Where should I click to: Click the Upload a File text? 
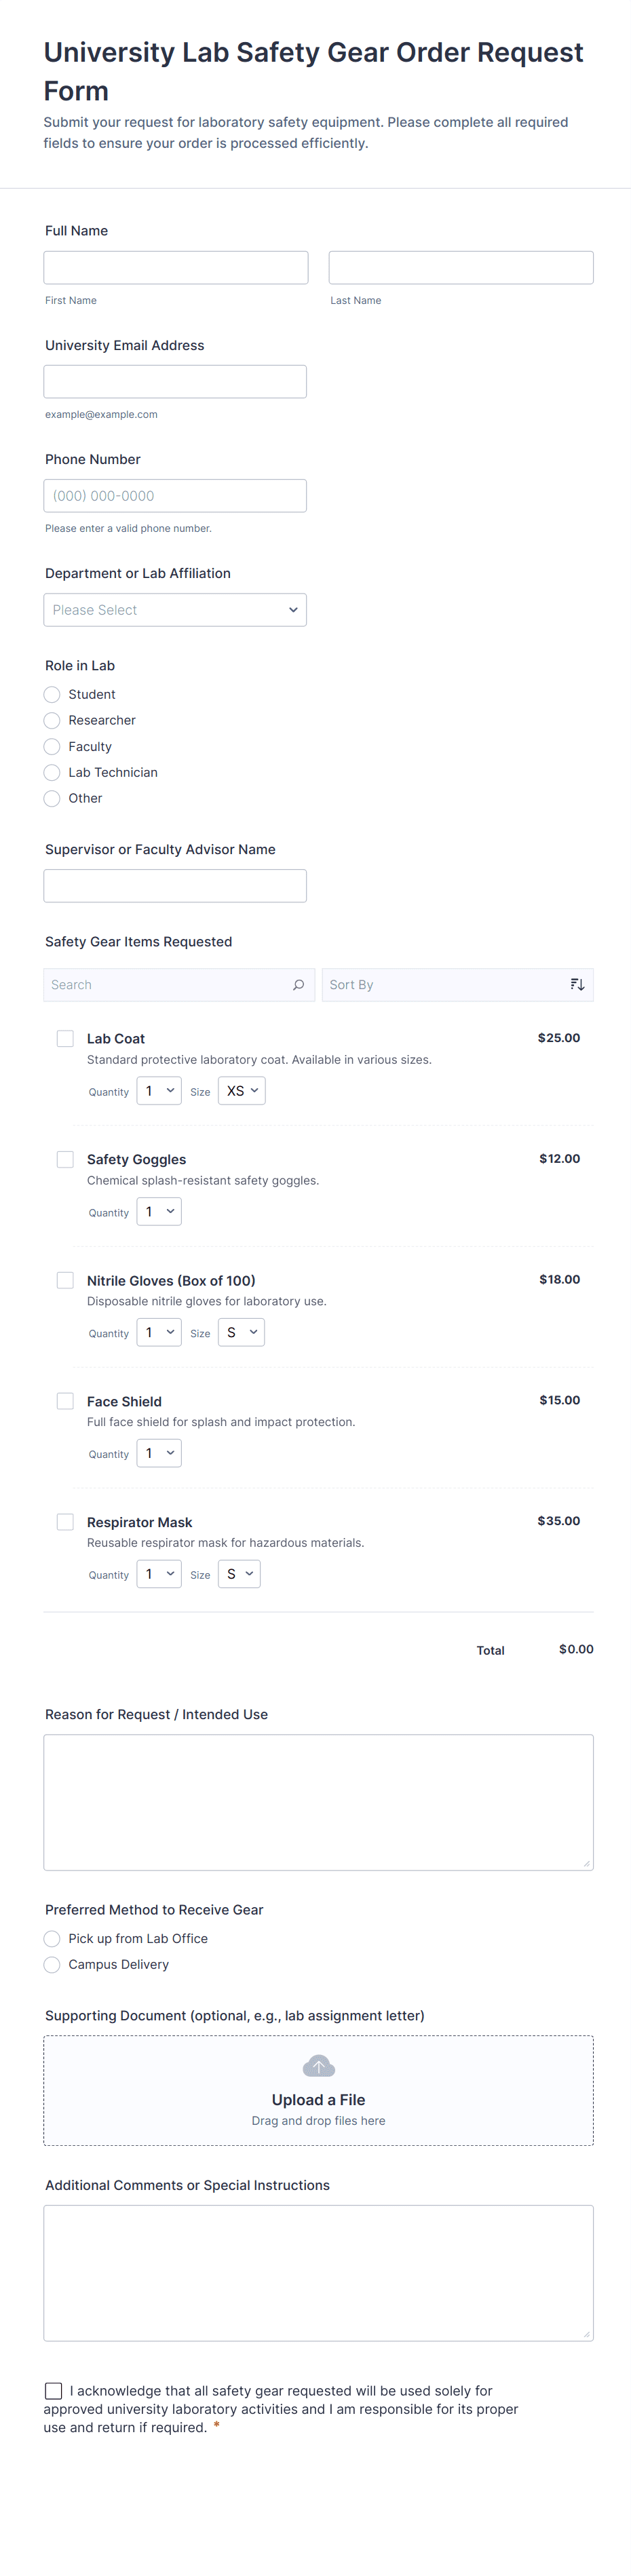(318, 2100)
